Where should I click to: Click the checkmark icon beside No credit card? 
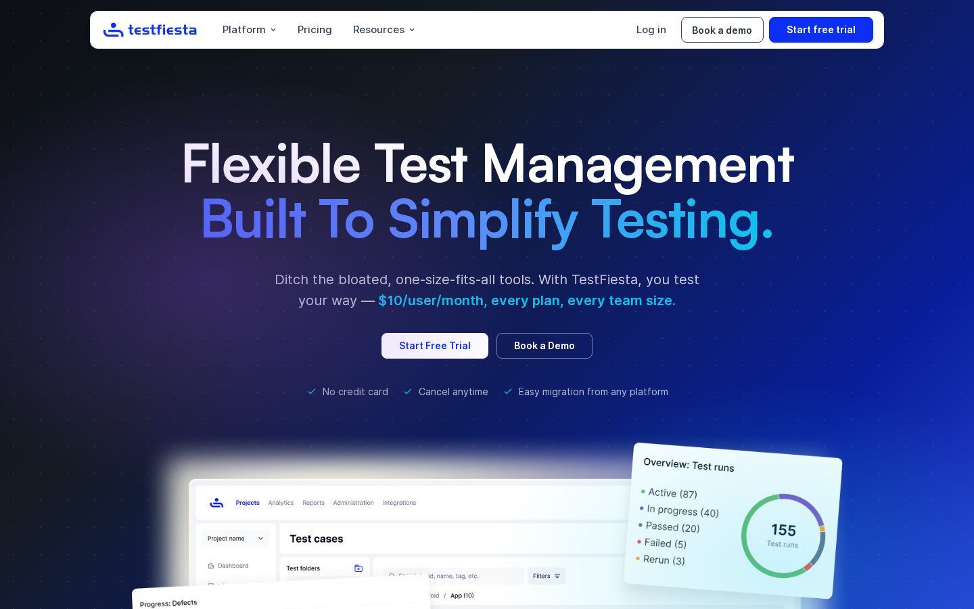tap(312, 392)
